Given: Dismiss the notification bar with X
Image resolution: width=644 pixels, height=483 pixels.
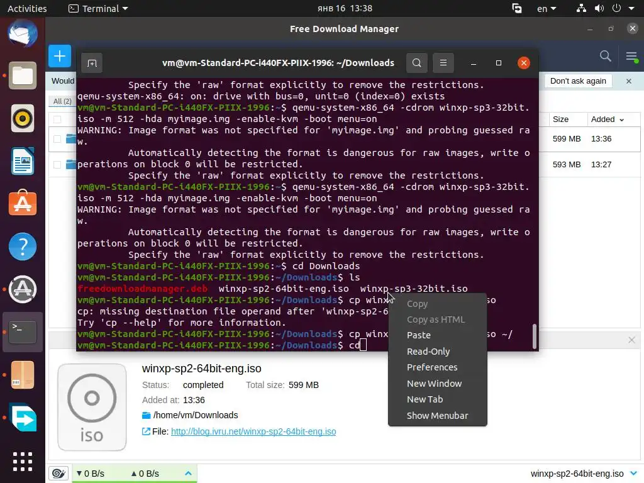Looking at the screenshot, I should pos(629,81).
